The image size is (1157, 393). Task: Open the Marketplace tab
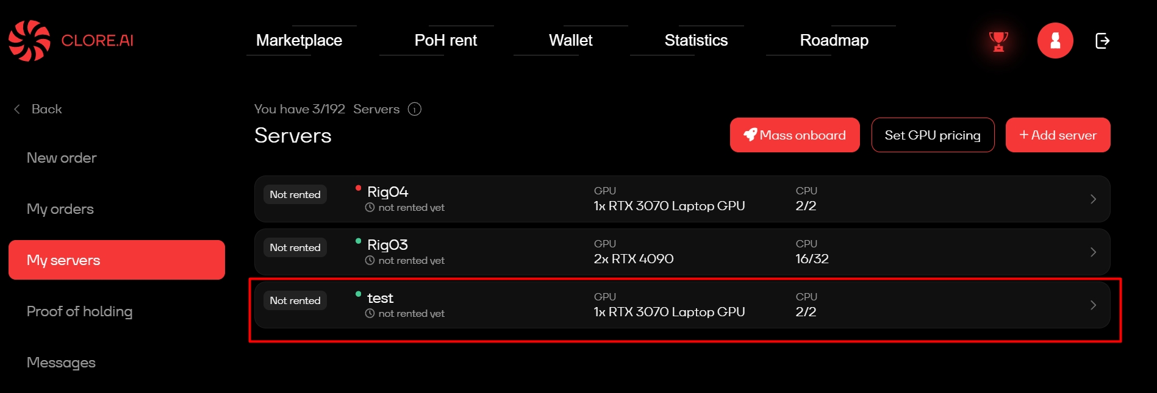[x=299, y=40]
